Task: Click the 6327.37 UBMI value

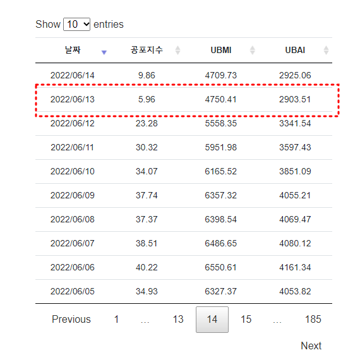Action: (x=220, y=291)
